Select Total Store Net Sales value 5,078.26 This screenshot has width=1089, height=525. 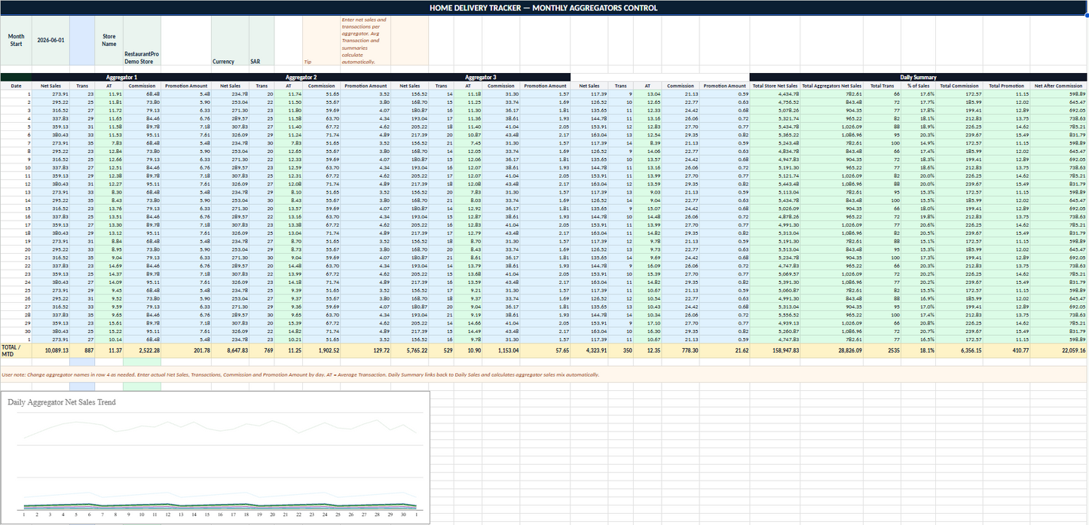[774, 110]
